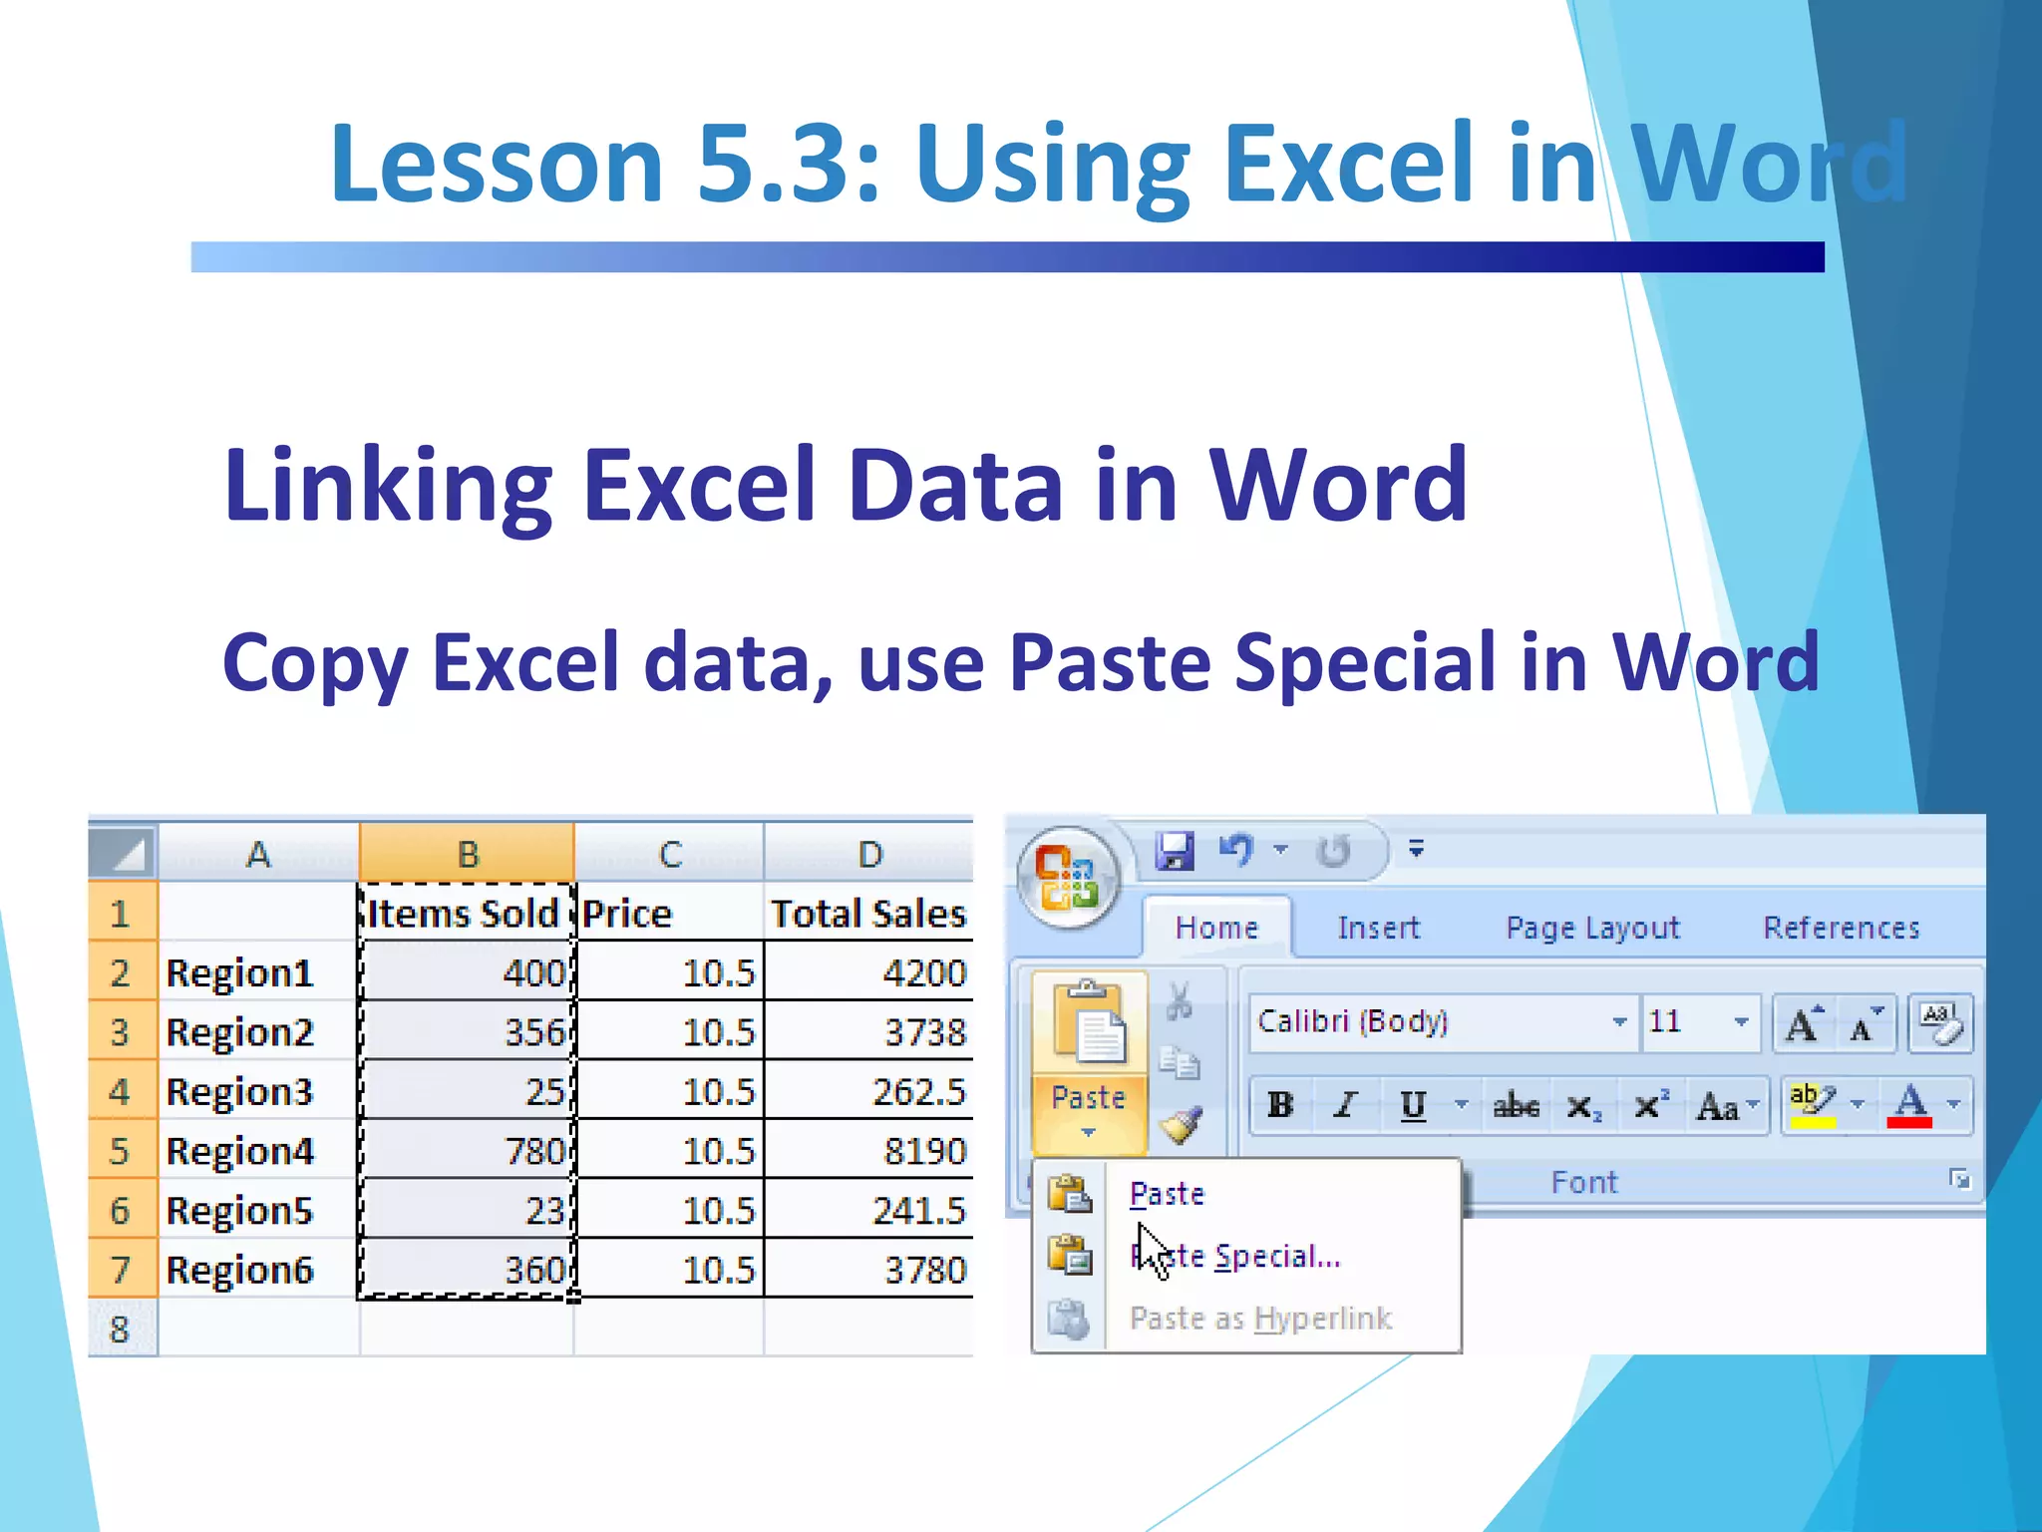Click the large Paste clipboard icon
This screenshot has width=2042, height=1532.
(x=1089, y=1023)
